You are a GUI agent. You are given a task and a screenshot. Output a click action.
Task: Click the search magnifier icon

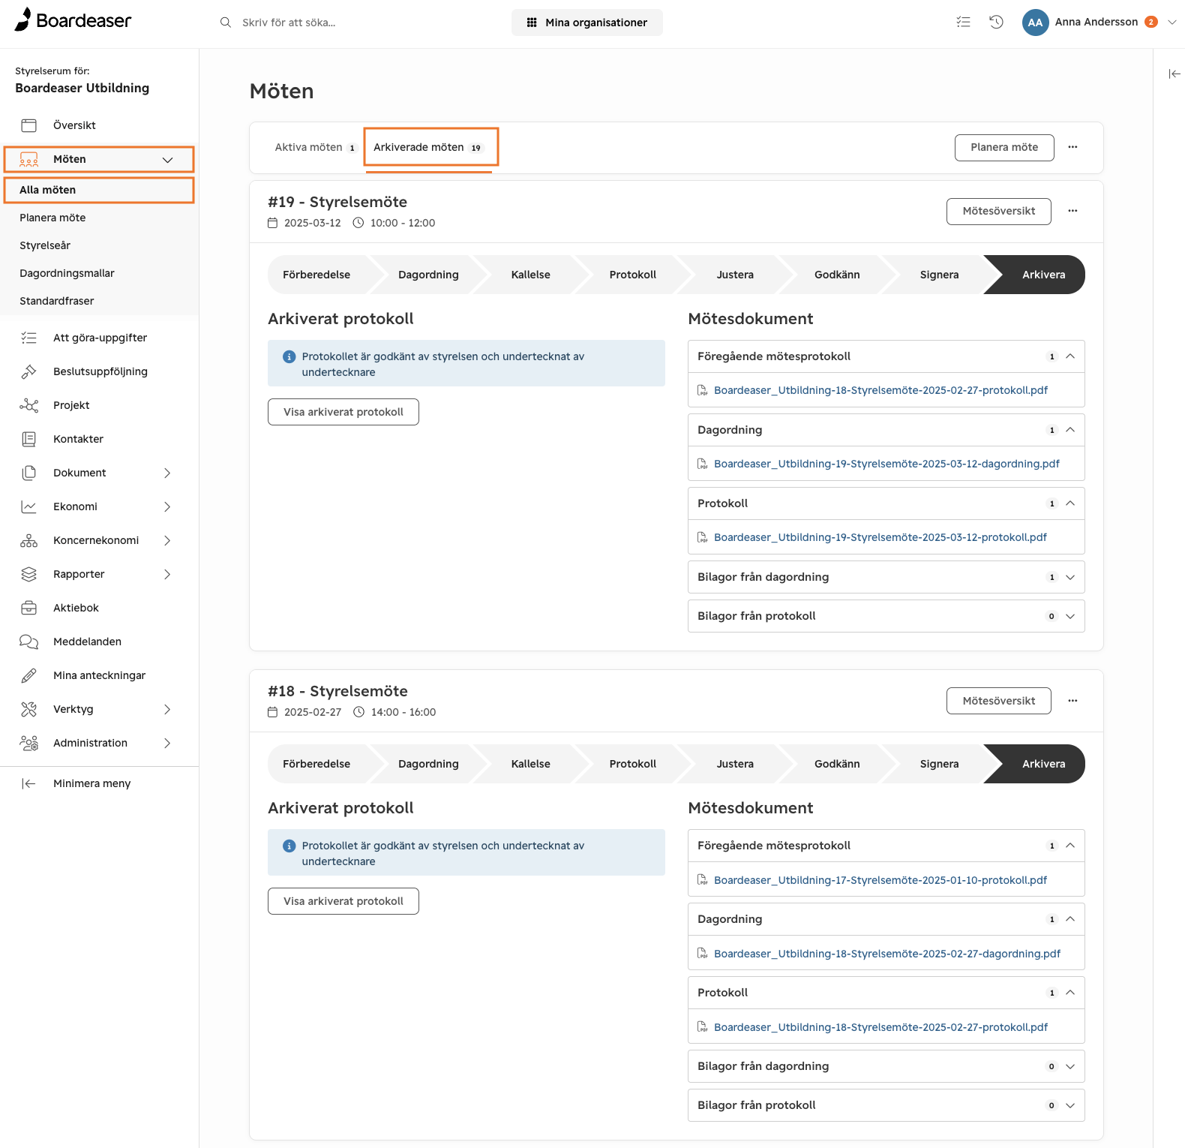click(x=225, y=23)
